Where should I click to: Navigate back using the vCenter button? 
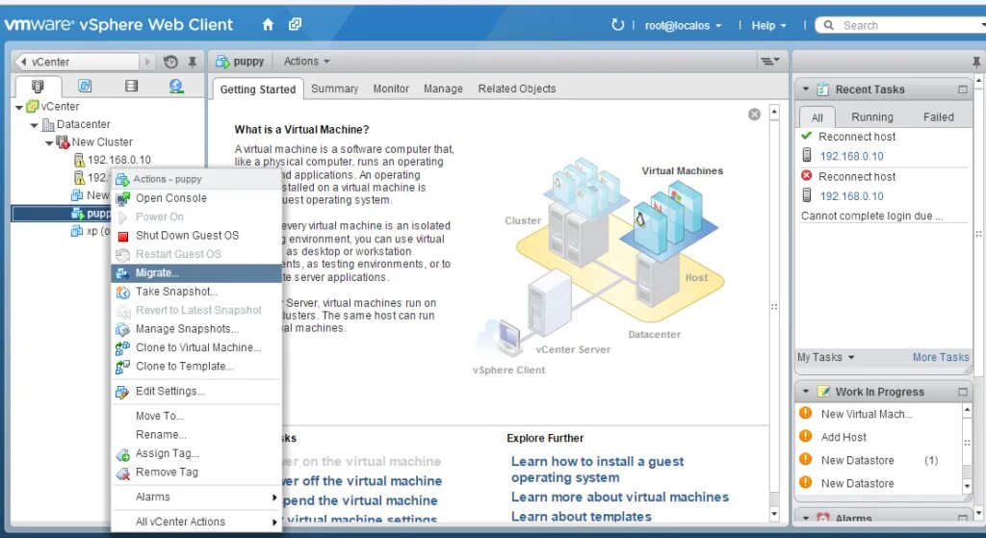[x=77, y=62]
